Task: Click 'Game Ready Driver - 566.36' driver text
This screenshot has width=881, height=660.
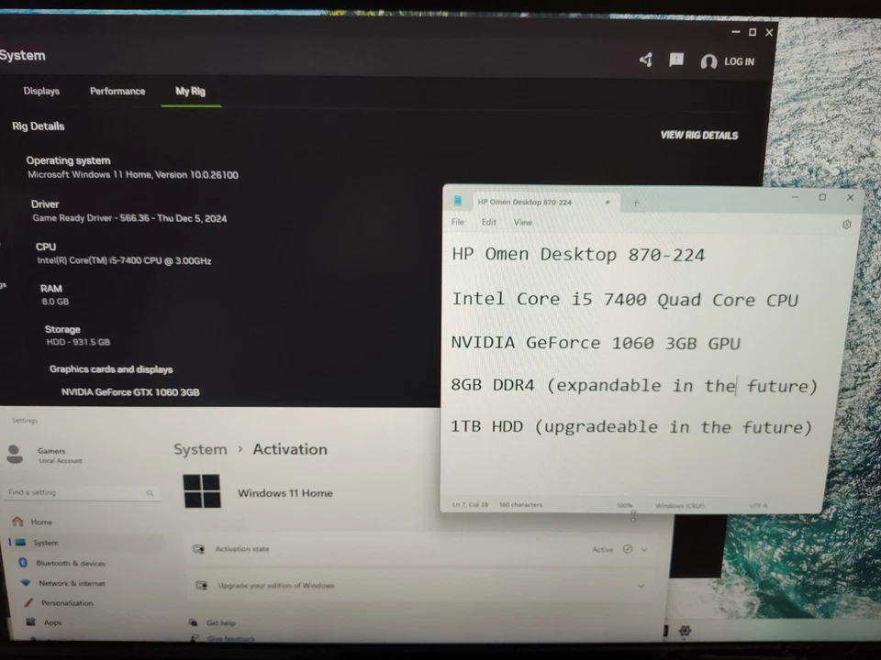Action: (129, 218)
